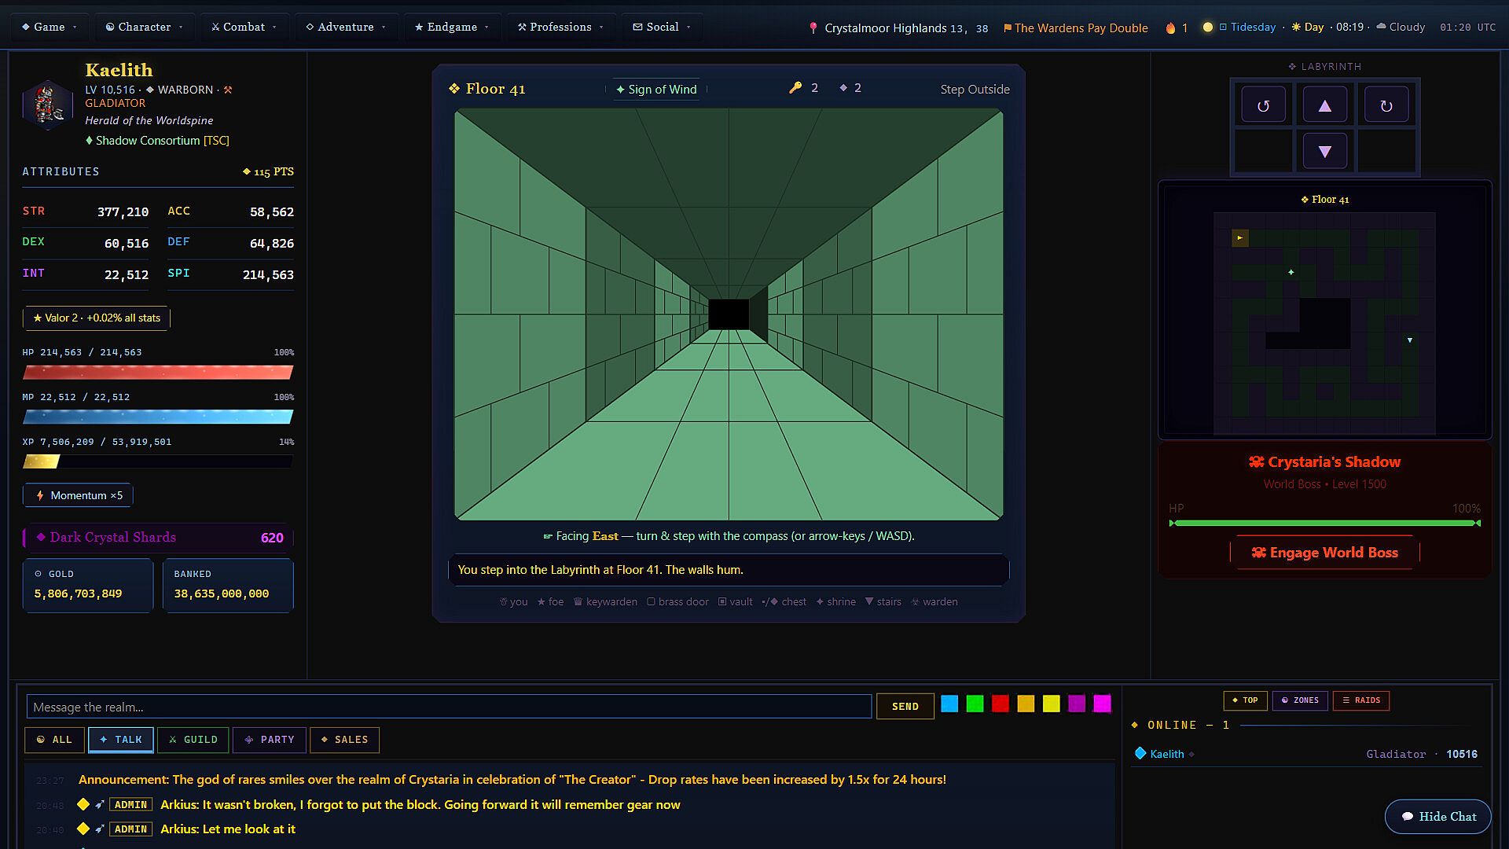The width and height of the screenshot is (1509, 849).
Task: Select the ZONES online list filter
Action: 1300,700
